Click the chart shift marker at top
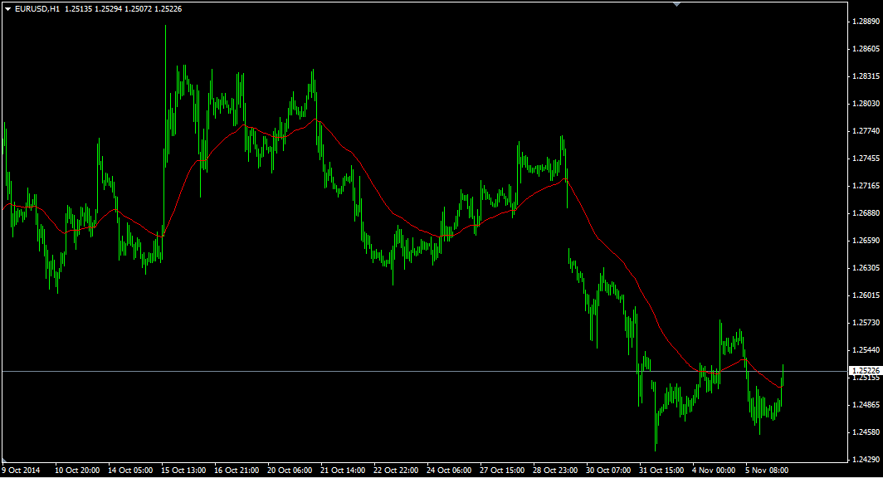Image resolution: width=883 pixels, height=478 pixels. pos(677,4)
